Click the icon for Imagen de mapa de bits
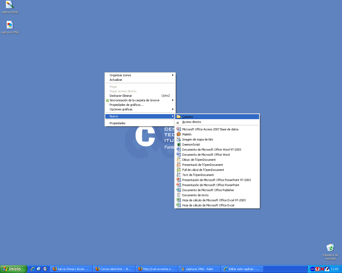This screenshot has width=342, height=273. pyautogui.click(x=179, y=139)
